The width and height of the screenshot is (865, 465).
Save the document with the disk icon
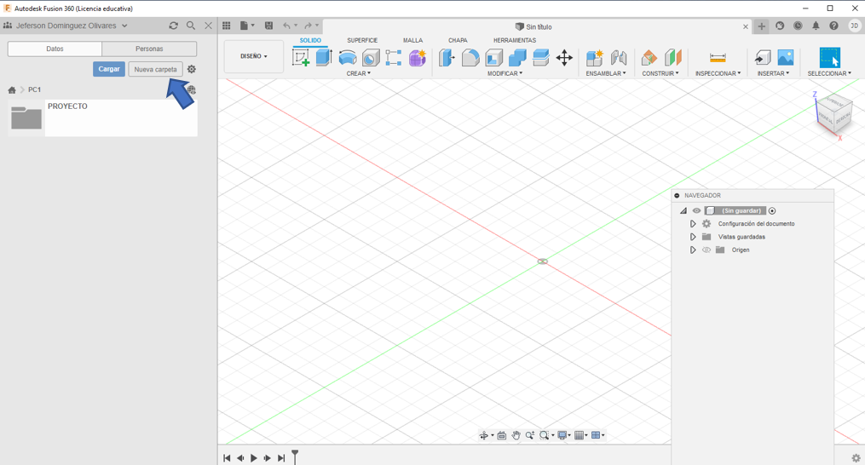[268, 26]
